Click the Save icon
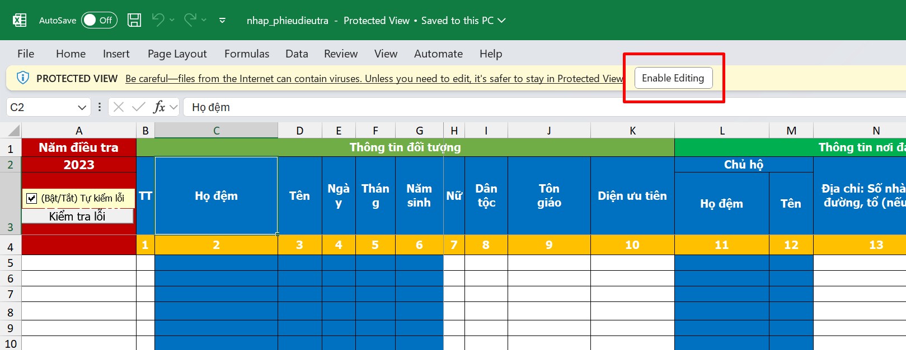The image size is (906, 350). click(134, 21)
